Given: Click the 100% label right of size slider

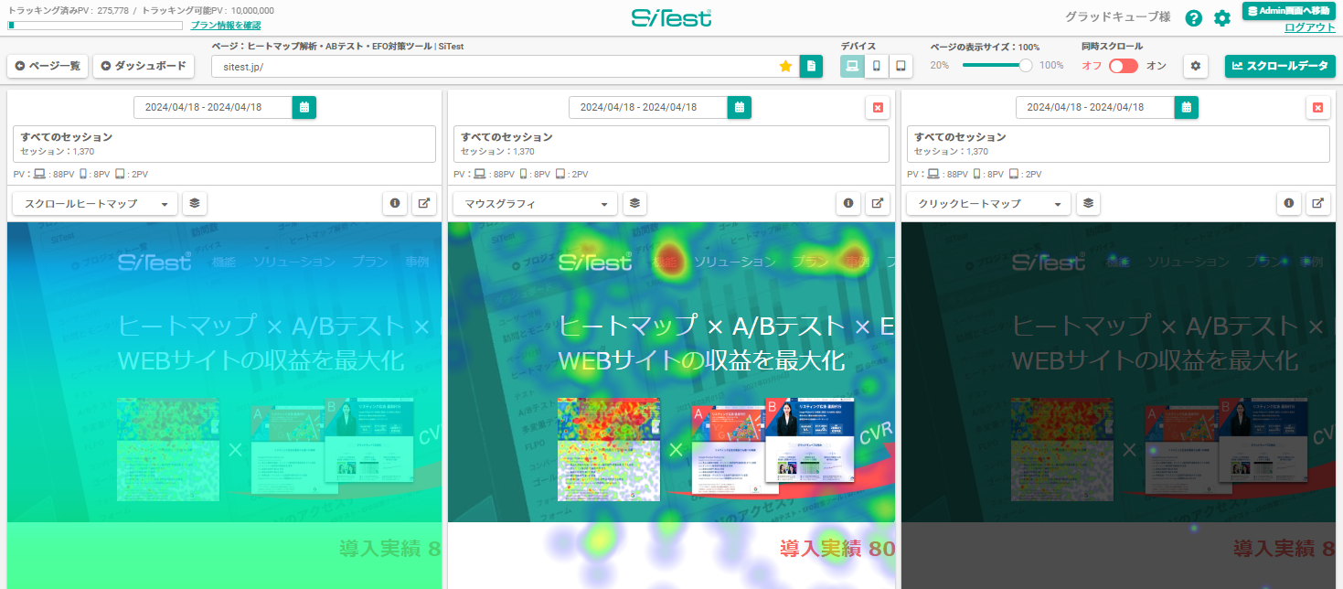Looking at the screenshot, I should 1051,66.
